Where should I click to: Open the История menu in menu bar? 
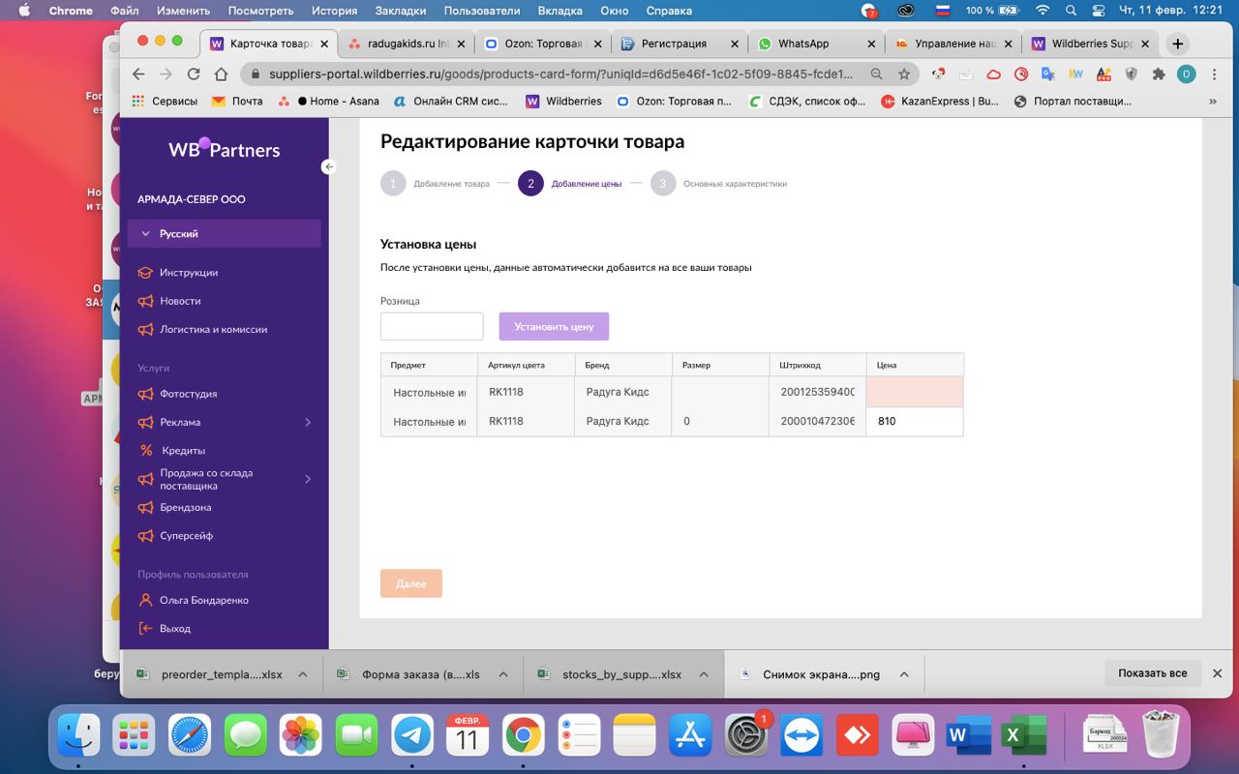(334, 11)
